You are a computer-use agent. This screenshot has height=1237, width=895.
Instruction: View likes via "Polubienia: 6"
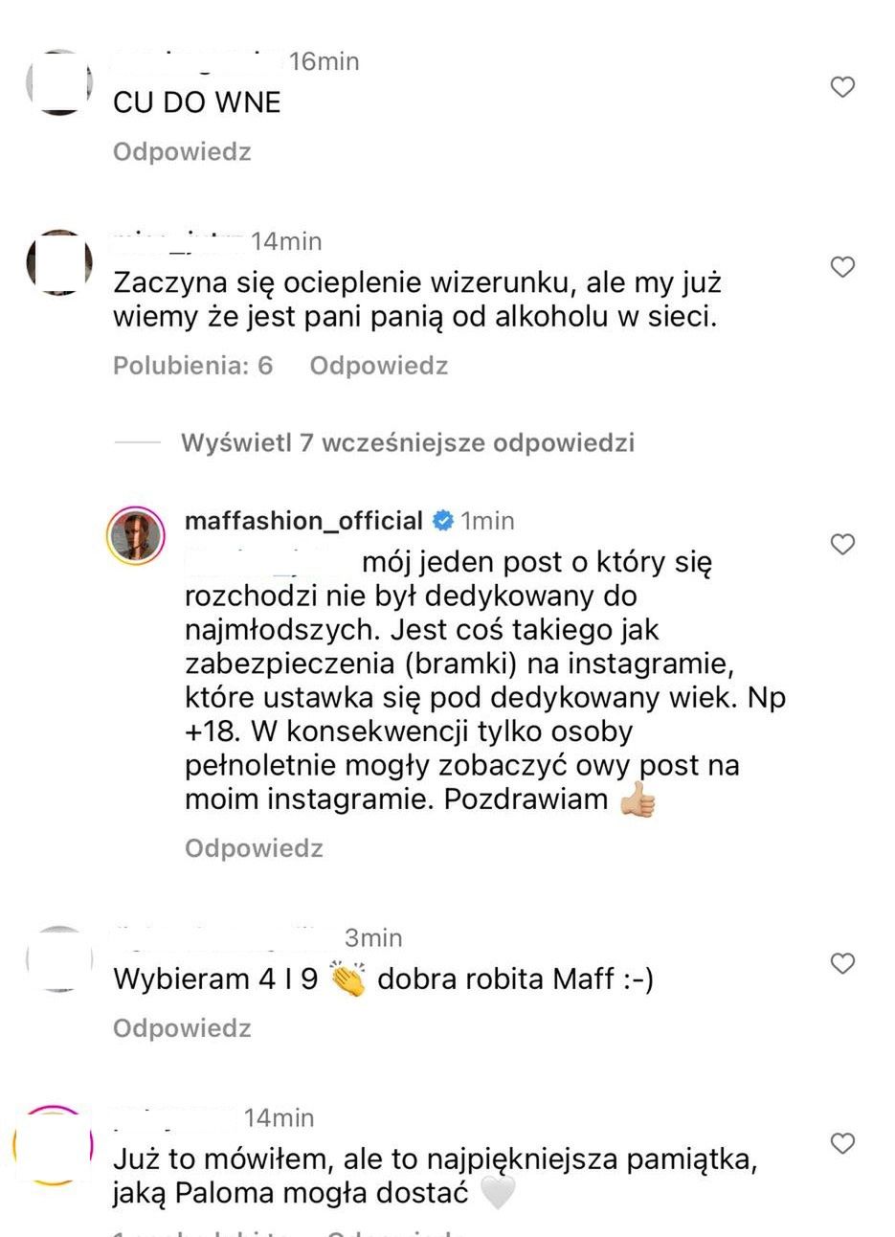pos(193,366)
